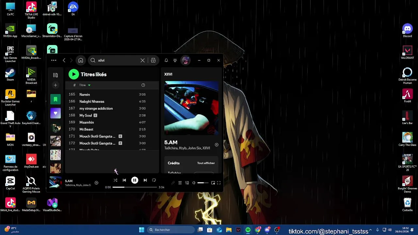Image resolution: width=418 pixels, height=235 pixels.
Task: Click the taskbar Rechercher search box
Action: [x=170, y=230]
